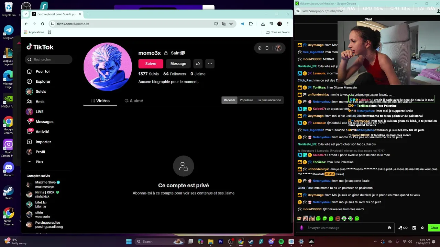Viewport: 440px width, 247px height.
Task: Open 'Pour toi' feed in sidebar
Action: click(38, 71)
